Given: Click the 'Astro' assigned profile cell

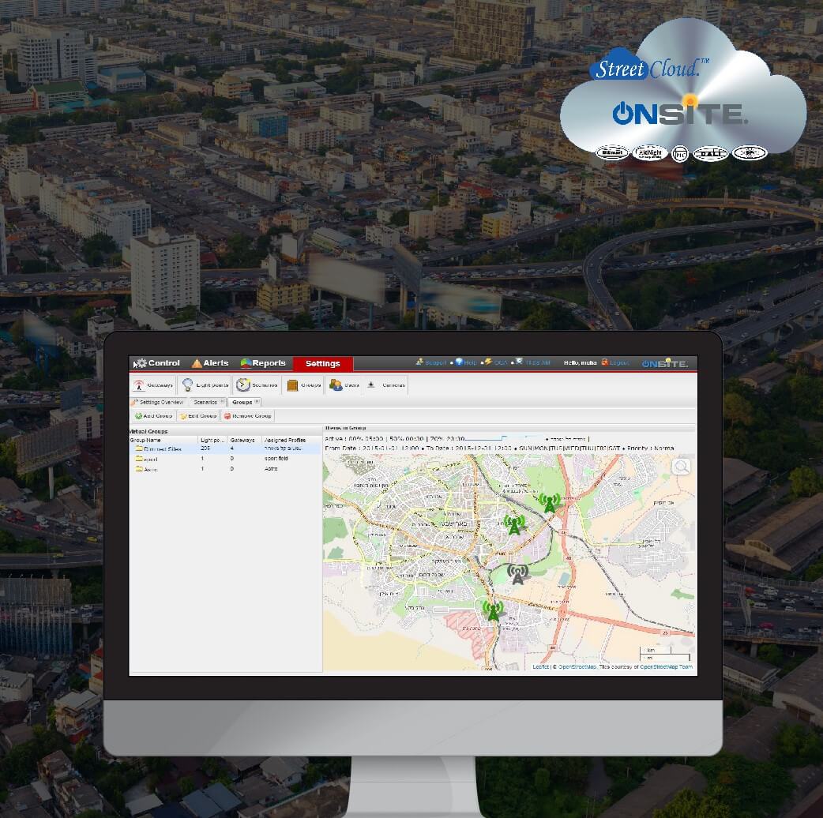Looking at the screenshot, I should [271, 468].
